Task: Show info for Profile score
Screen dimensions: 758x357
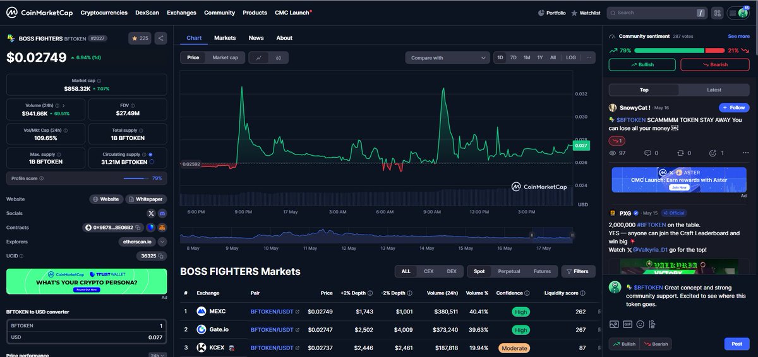Action: (x=42, y=178)
